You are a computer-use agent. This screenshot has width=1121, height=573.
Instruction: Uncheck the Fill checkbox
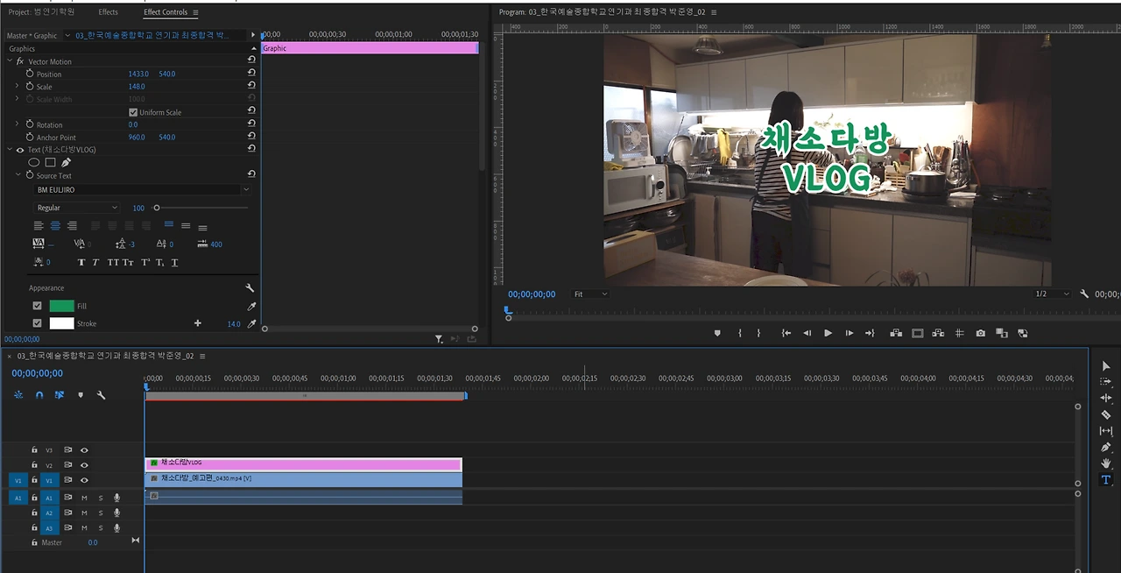click(37, 306)
